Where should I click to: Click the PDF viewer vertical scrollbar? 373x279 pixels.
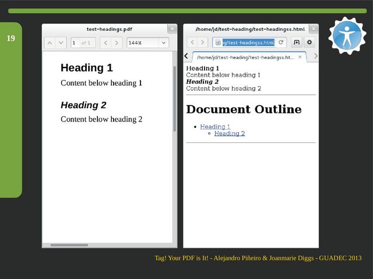click(174, 99)
